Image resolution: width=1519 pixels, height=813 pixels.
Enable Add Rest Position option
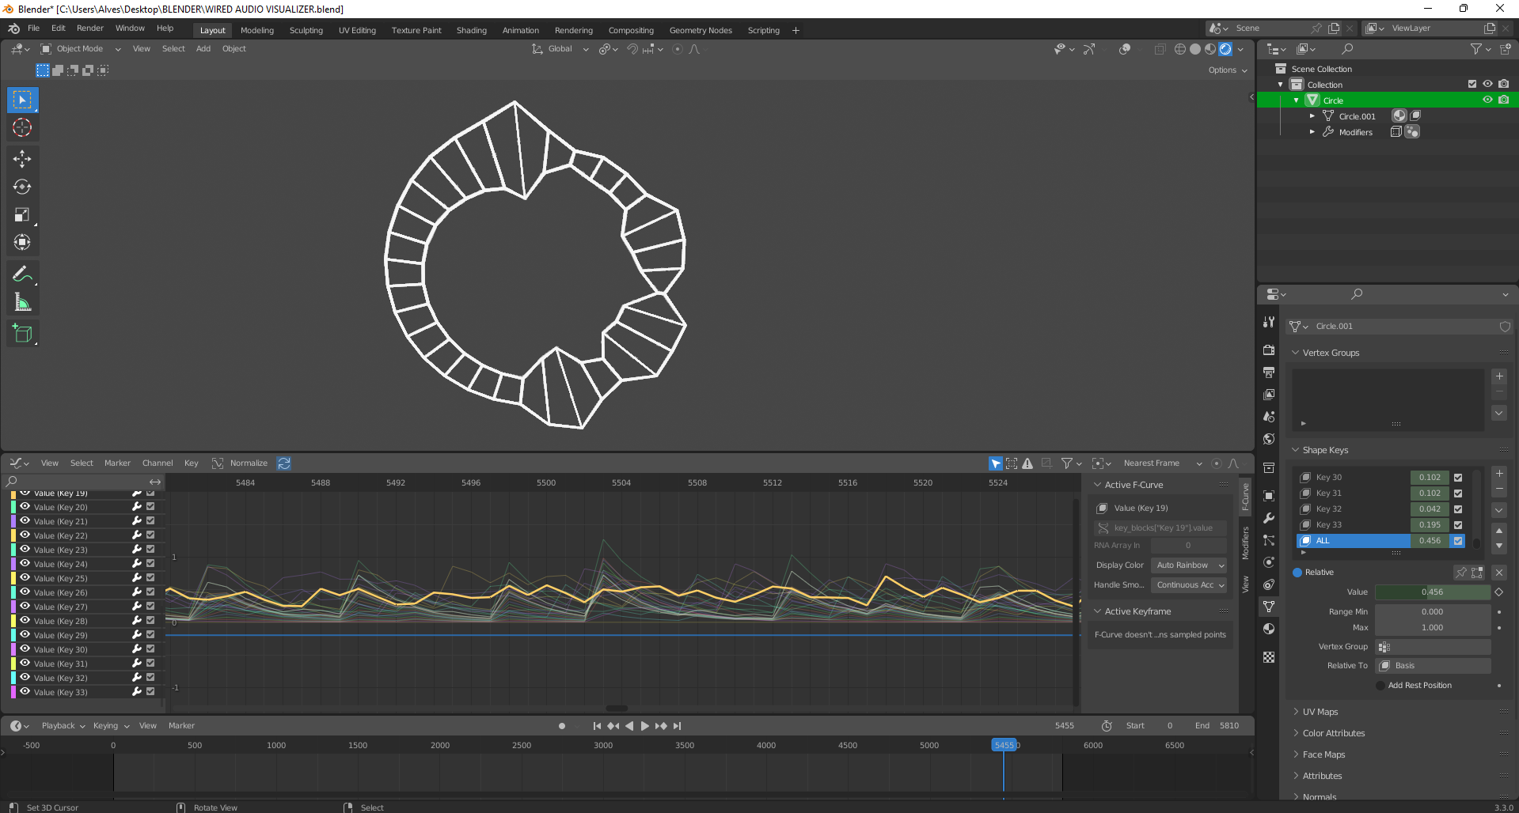(x=1380, y=685)
